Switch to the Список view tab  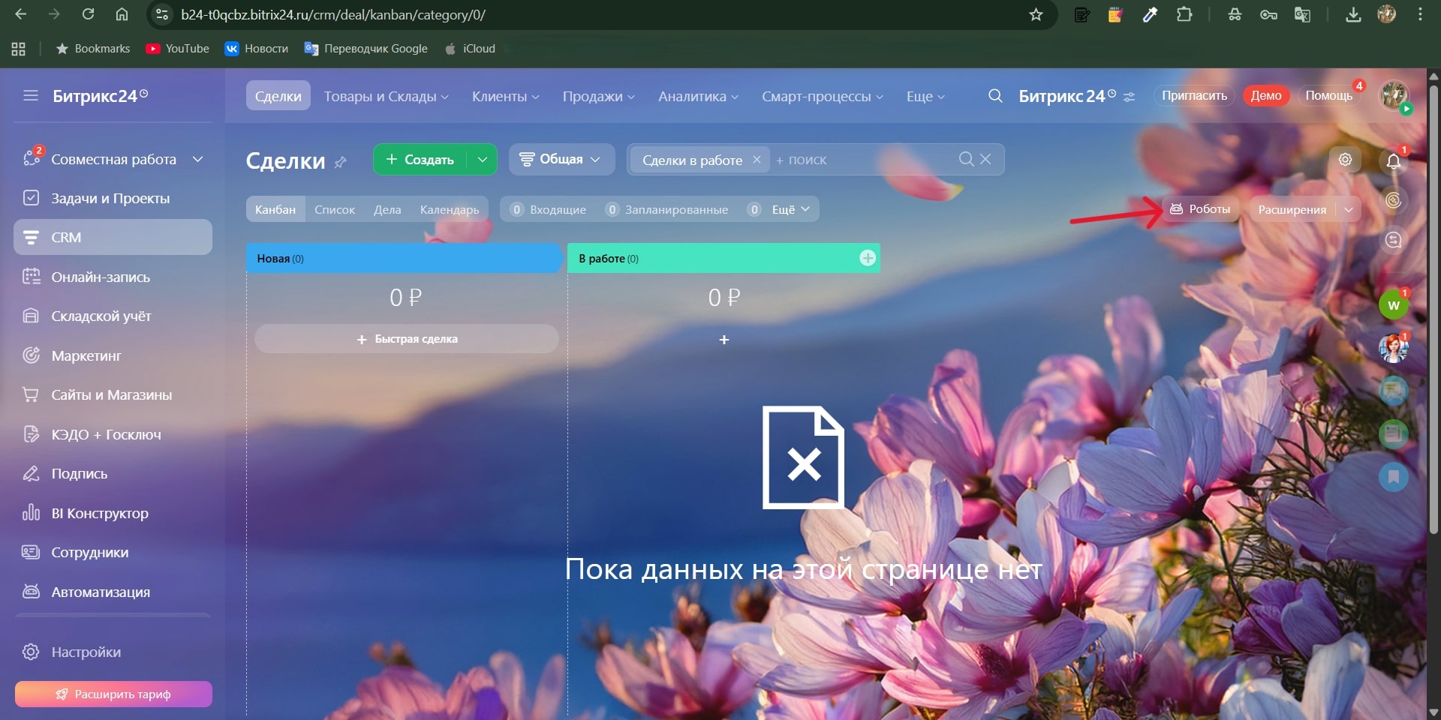tap(335, 210)
